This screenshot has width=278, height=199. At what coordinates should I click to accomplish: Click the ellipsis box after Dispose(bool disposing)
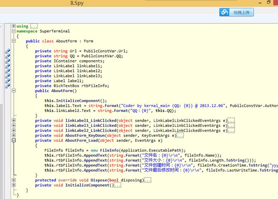(x=148, y=180)
